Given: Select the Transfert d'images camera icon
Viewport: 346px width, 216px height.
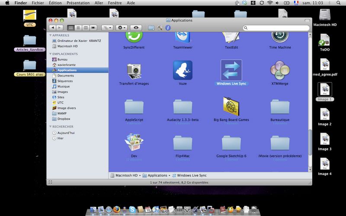Looking at the screenshot, I should [134, 71].
